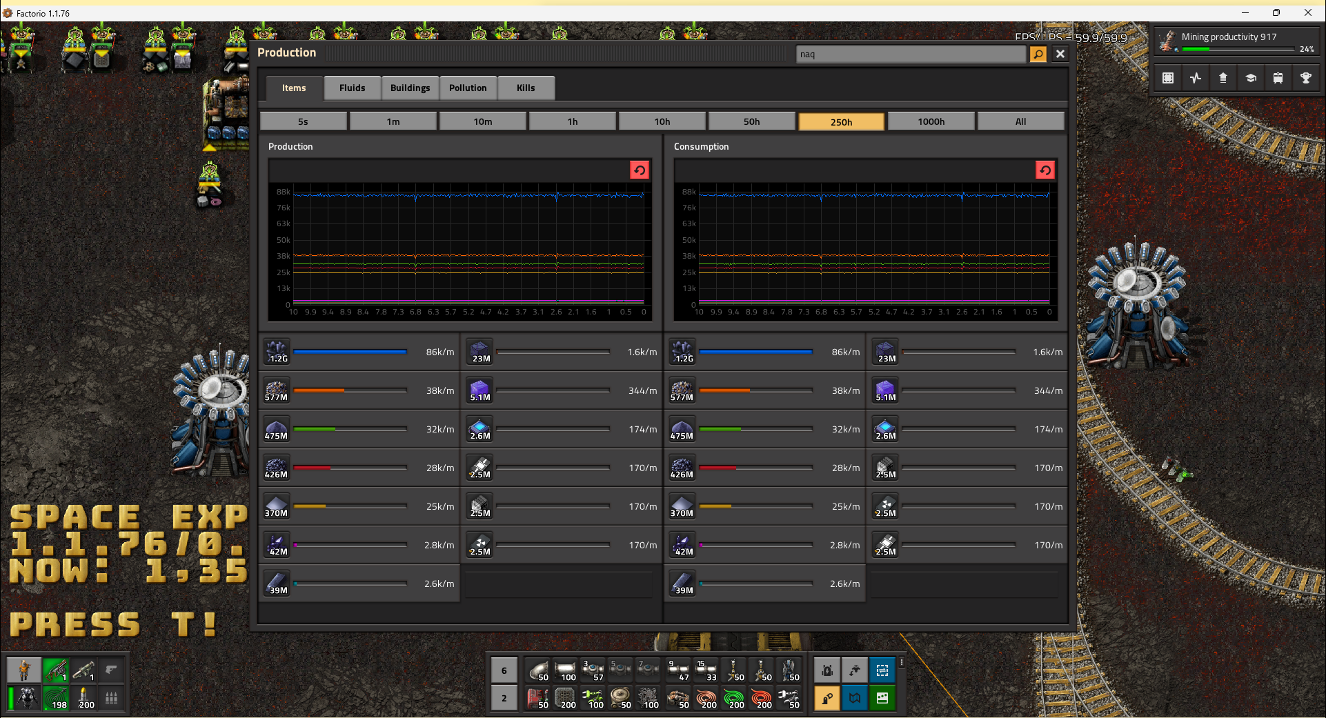The height and width of the screenshot is (718, 1326).
Task: Open the blue blueprint book shortcut
Action: 855,698
